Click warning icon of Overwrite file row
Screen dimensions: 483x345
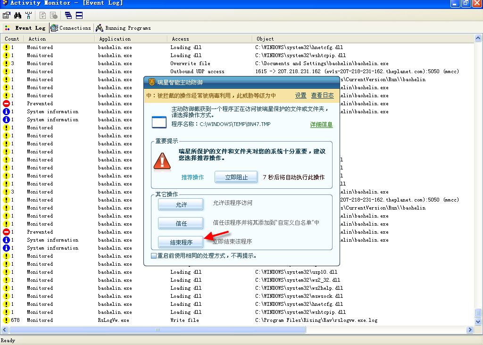[6, 64]
